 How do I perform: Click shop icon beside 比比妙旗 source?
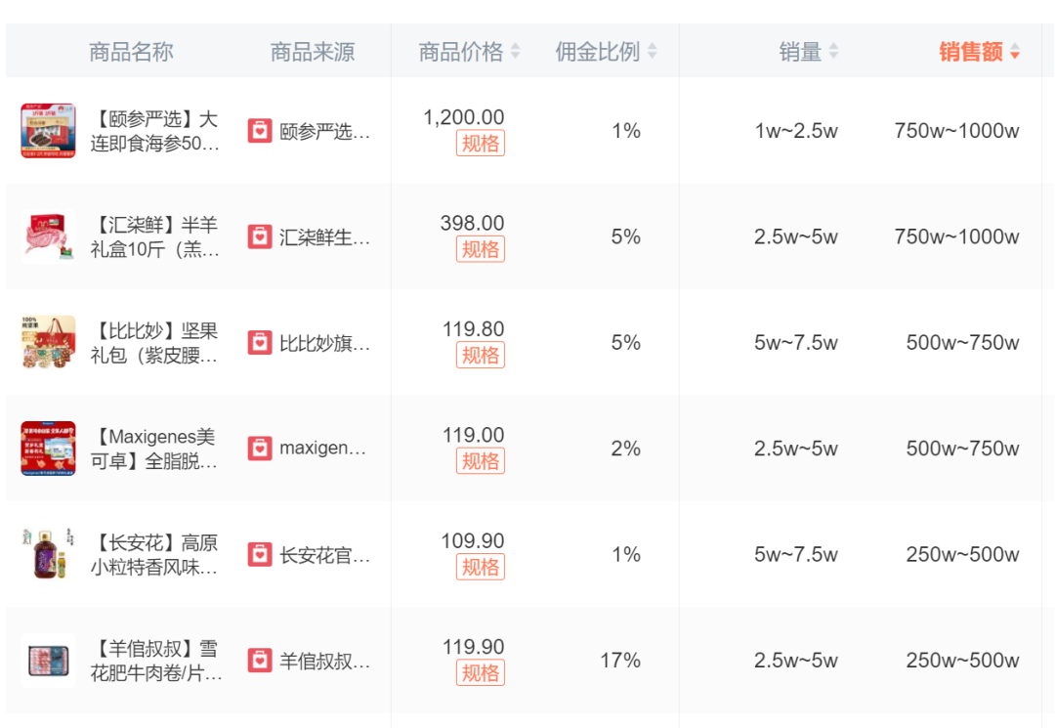(x=260, y=343)
